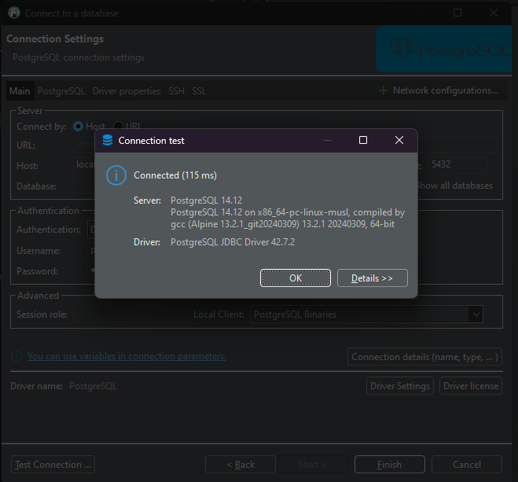The width and height of the screenshot is (518, 482).
Task: Select the URL radio button
Action: tap(118, 126)
